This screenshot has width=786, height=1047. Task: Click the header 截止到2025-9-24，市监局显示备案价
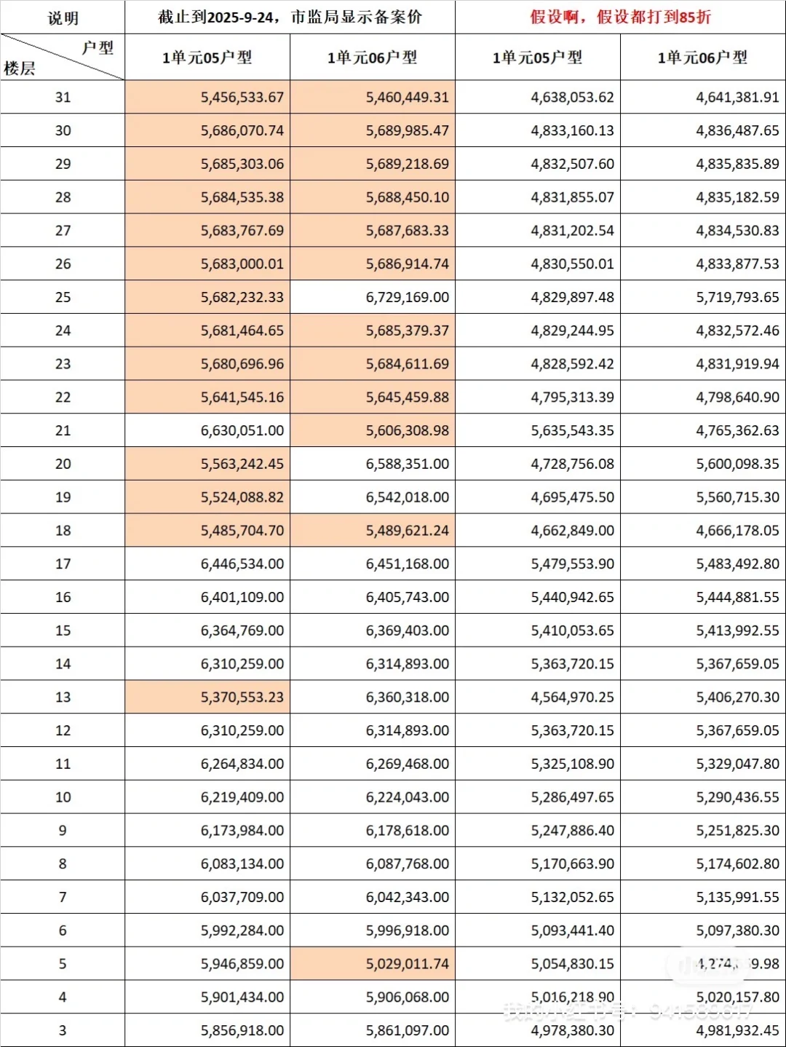tap(290, 17)
